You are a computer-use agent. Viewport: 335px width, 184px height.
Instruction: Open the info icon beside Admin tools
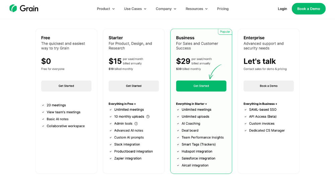(136, 123)
